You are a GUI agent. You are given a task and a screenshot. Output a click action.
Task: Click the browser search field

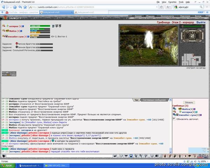(188, 7)
